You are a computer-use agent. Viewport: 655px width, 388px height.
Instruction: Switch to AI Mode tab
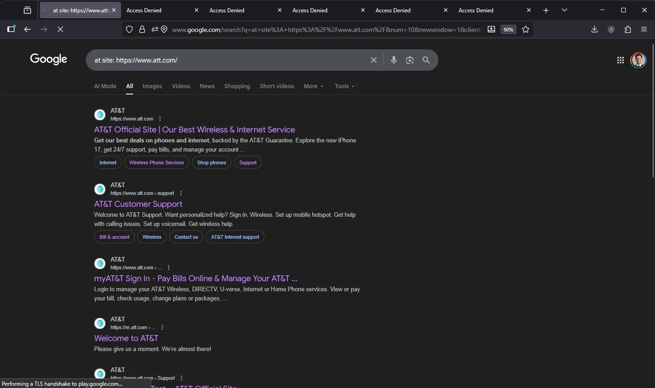pos(105,86)
